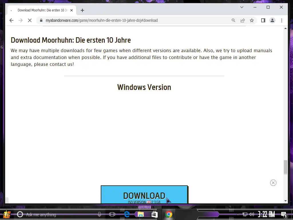The width and height of the screenshot is (293, 220).
Task: Open a new tab
Action: pos(82,10)
